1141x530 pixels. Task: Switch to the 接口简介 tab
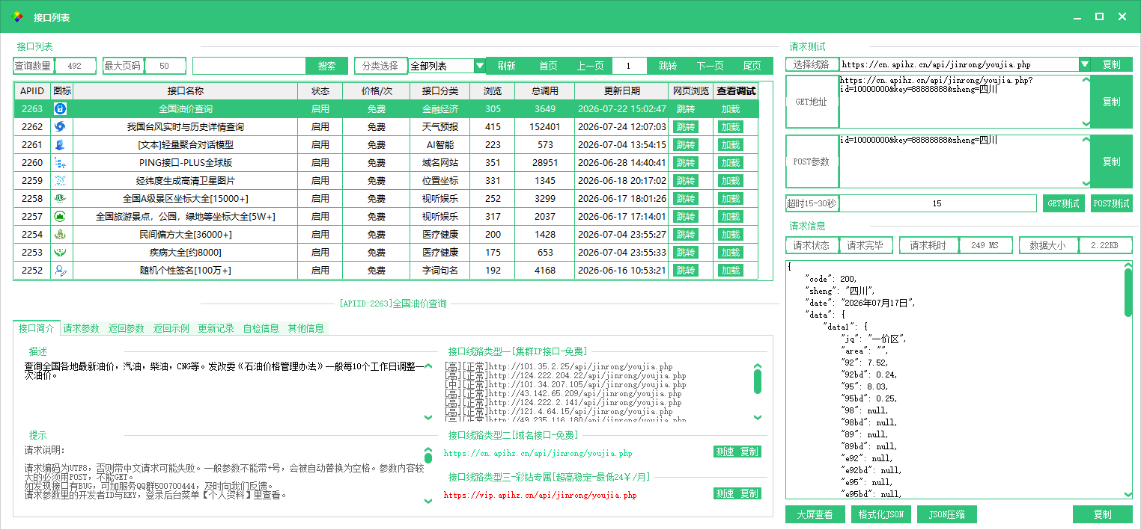37,328
